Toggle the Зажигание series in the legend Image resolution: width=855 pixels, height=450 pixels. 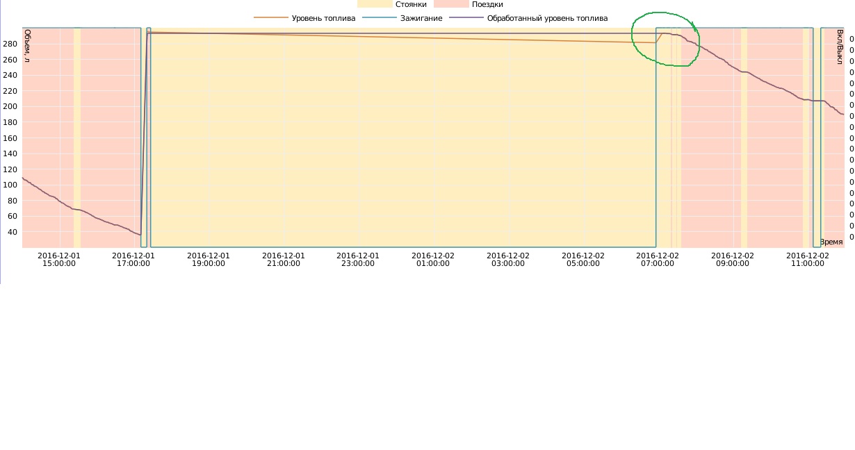tap(421, 18)
